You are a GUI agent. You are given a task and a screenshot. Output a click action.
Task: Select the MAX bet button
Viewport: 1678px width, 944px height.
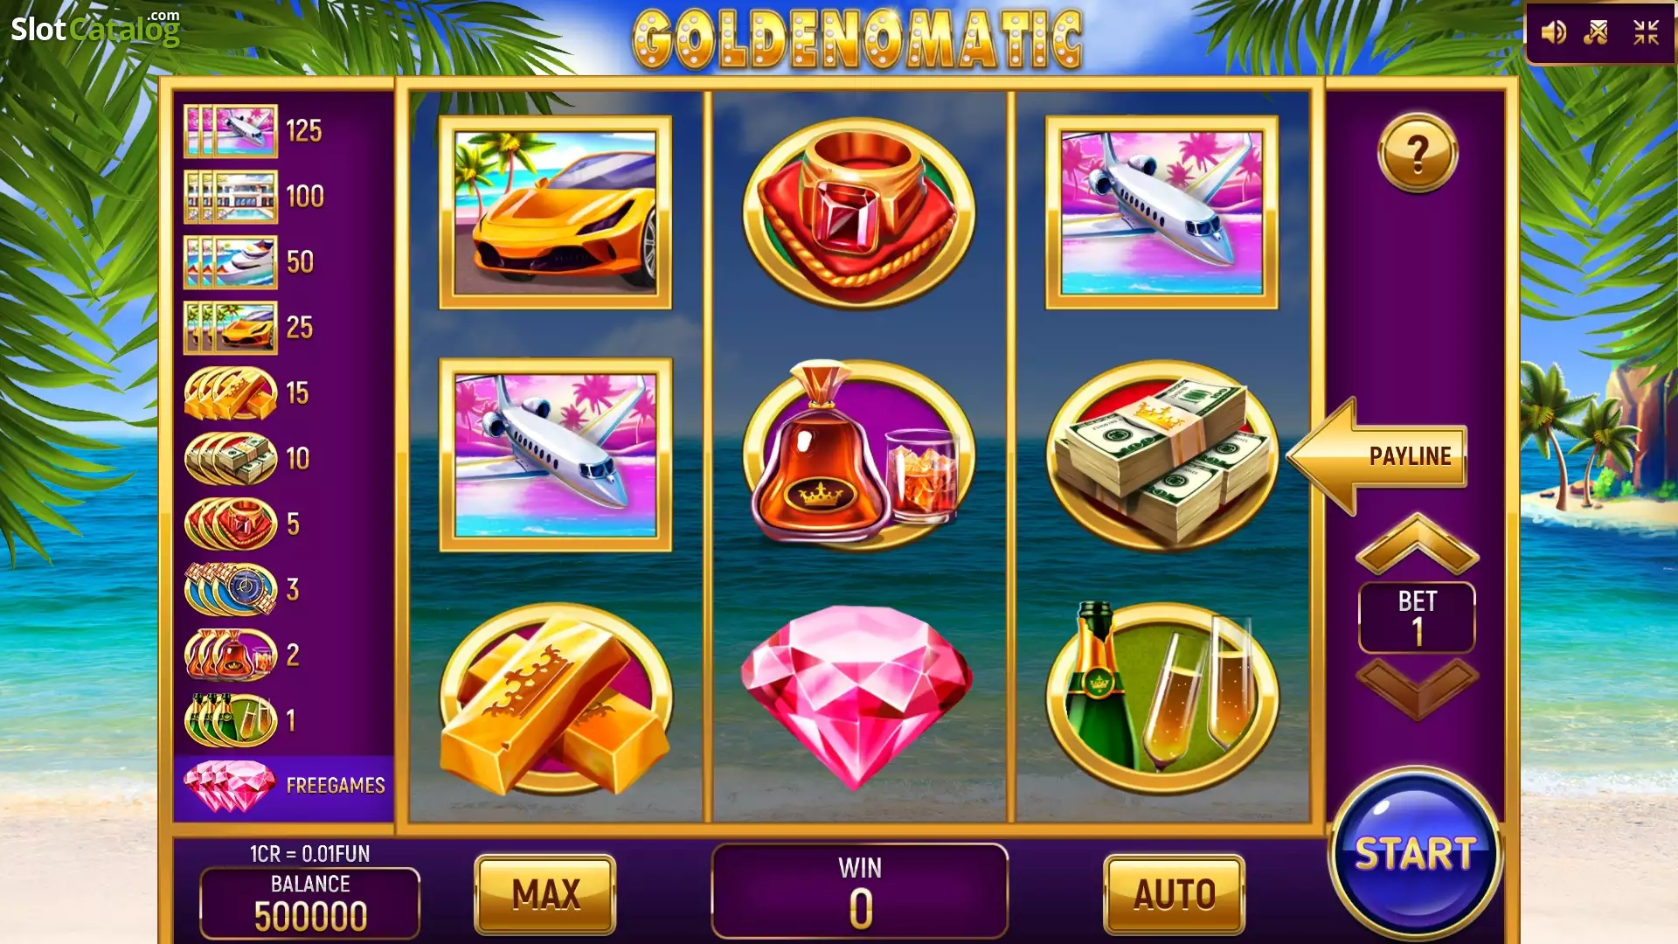click(x=545, y=894)
